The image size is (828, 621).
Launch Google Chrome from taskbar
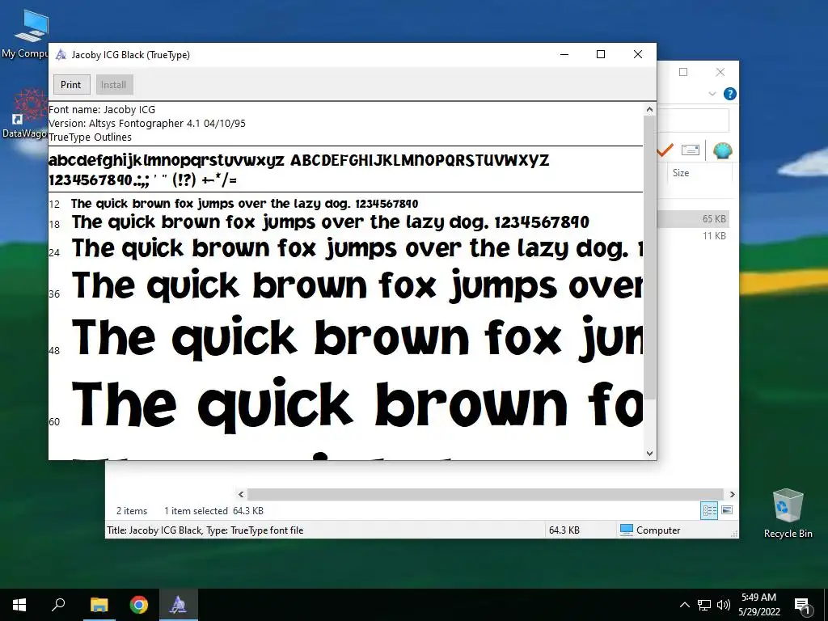[139, 605]
